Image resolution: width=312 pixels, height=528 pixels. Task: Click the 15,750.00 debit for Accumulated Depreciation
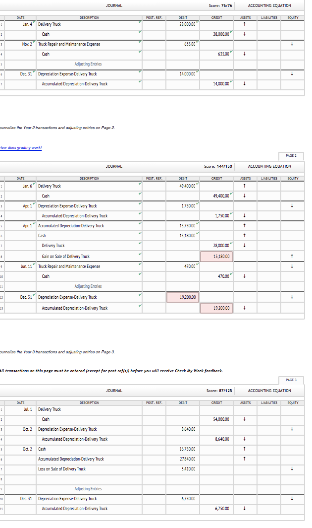click(183, 226)
